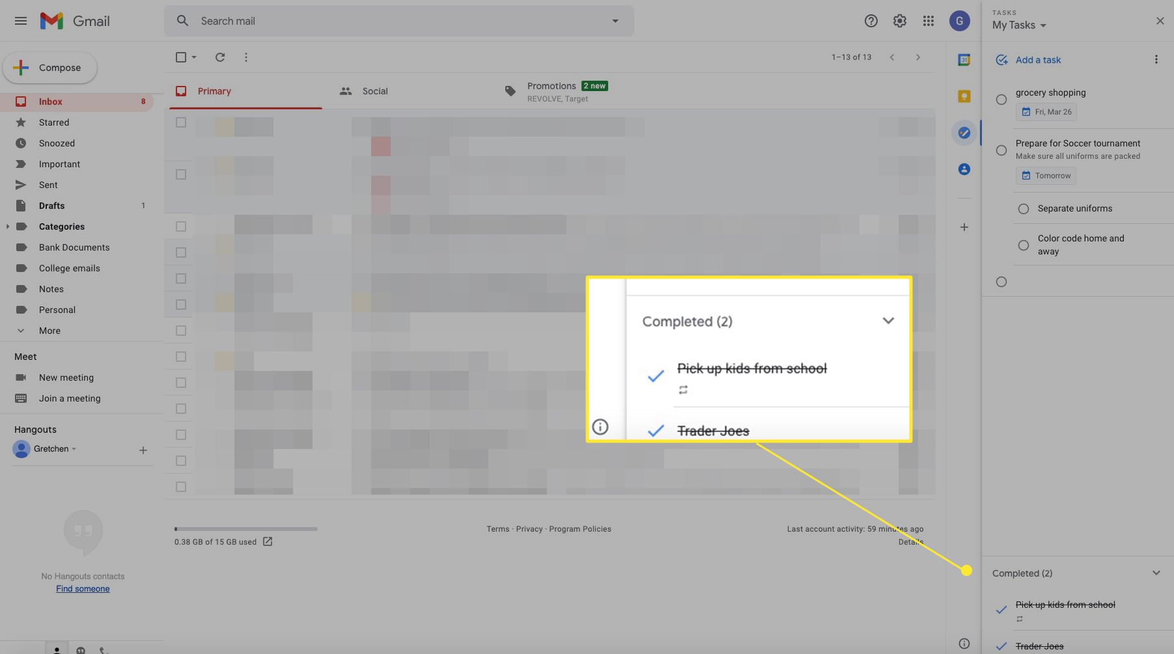The image size is (1174, 654).
Task: Open the Hangouts conversations tab icon
Action: [x=81, y=649]
